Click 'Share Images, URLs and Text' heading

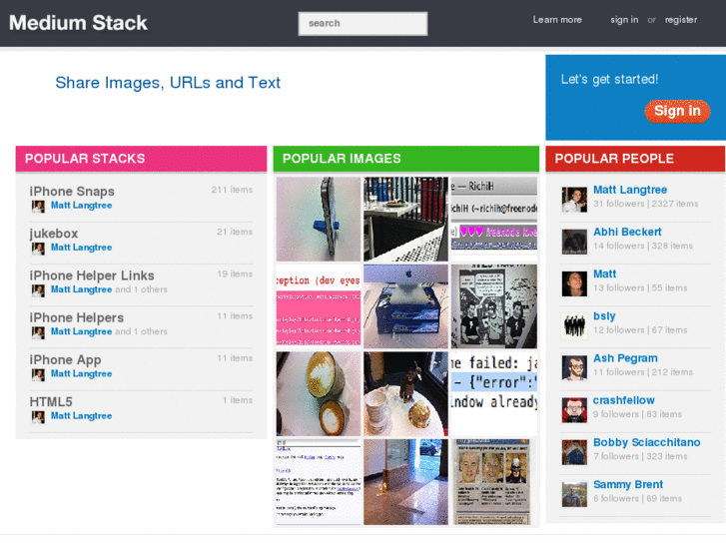click(168, 83)
